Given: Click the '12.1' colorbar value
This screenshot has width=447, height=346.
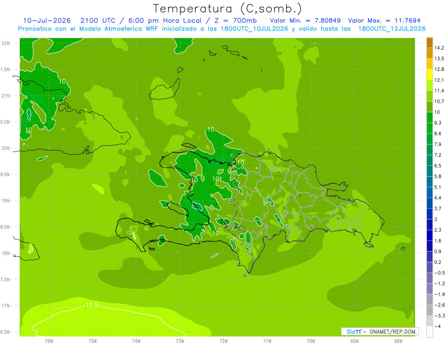Looking at the screenshot, I should pyautogui.click(x=440, y=80).
